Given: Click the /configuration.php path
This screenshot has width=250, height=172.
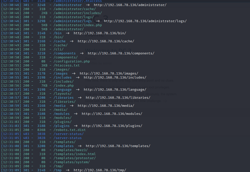Looking at the screenshot, I should (x=72, y=61).
